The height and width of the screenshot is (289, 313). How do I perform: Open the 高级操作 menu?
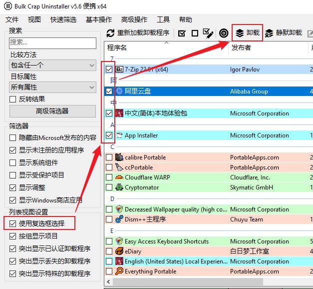[134, 19]
